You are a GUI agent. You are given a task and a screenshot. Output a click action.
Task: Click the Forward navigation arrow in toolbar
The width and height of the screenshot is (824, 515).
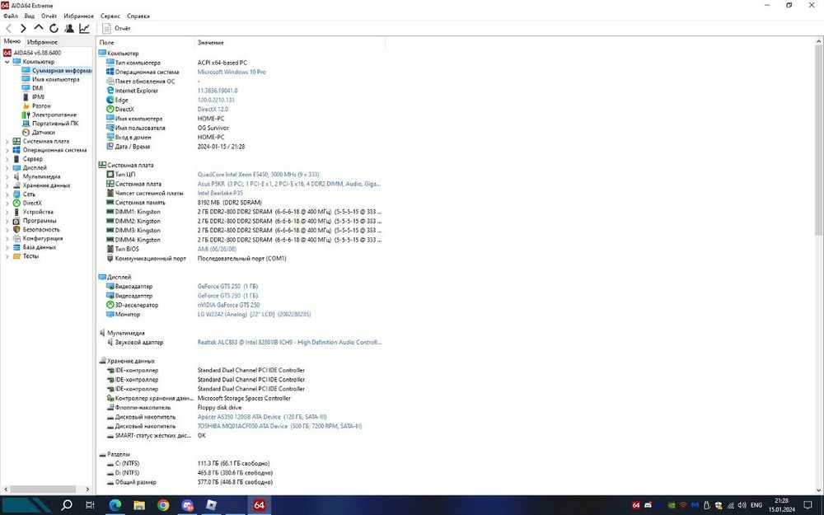[23, 28]
